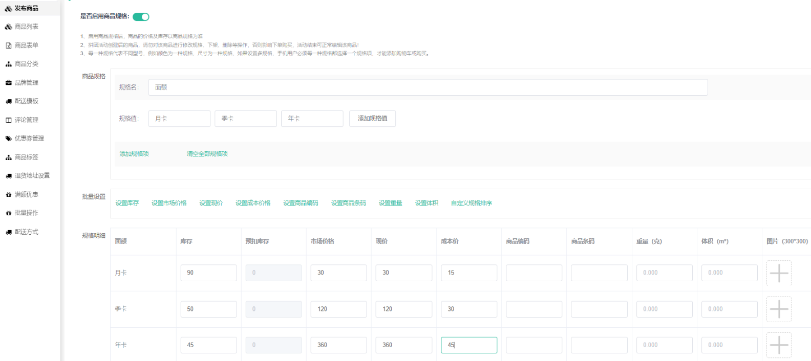This screenshot has height=361, width=811.
Task: Click 添加规格项 link
Action: pos(134,154)
